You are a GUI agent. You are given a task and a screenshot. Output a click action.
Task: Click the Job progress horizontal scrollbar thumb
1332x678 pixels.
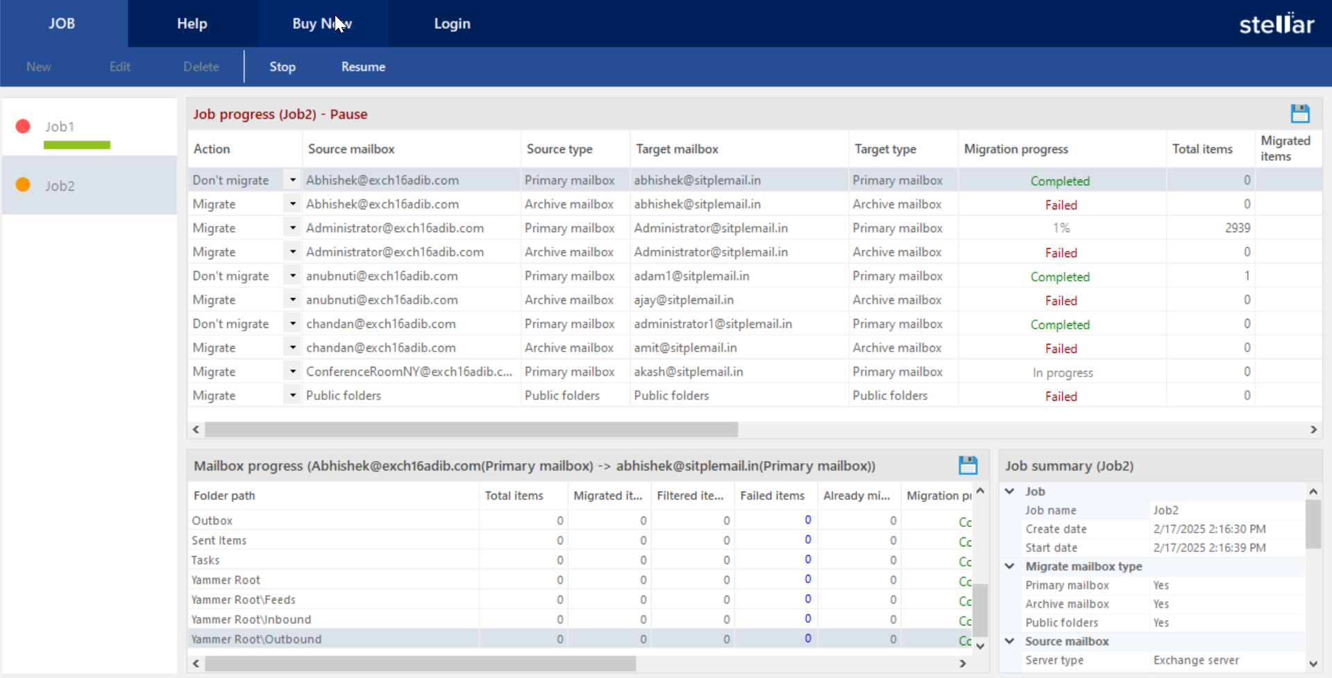coord(471,429)
